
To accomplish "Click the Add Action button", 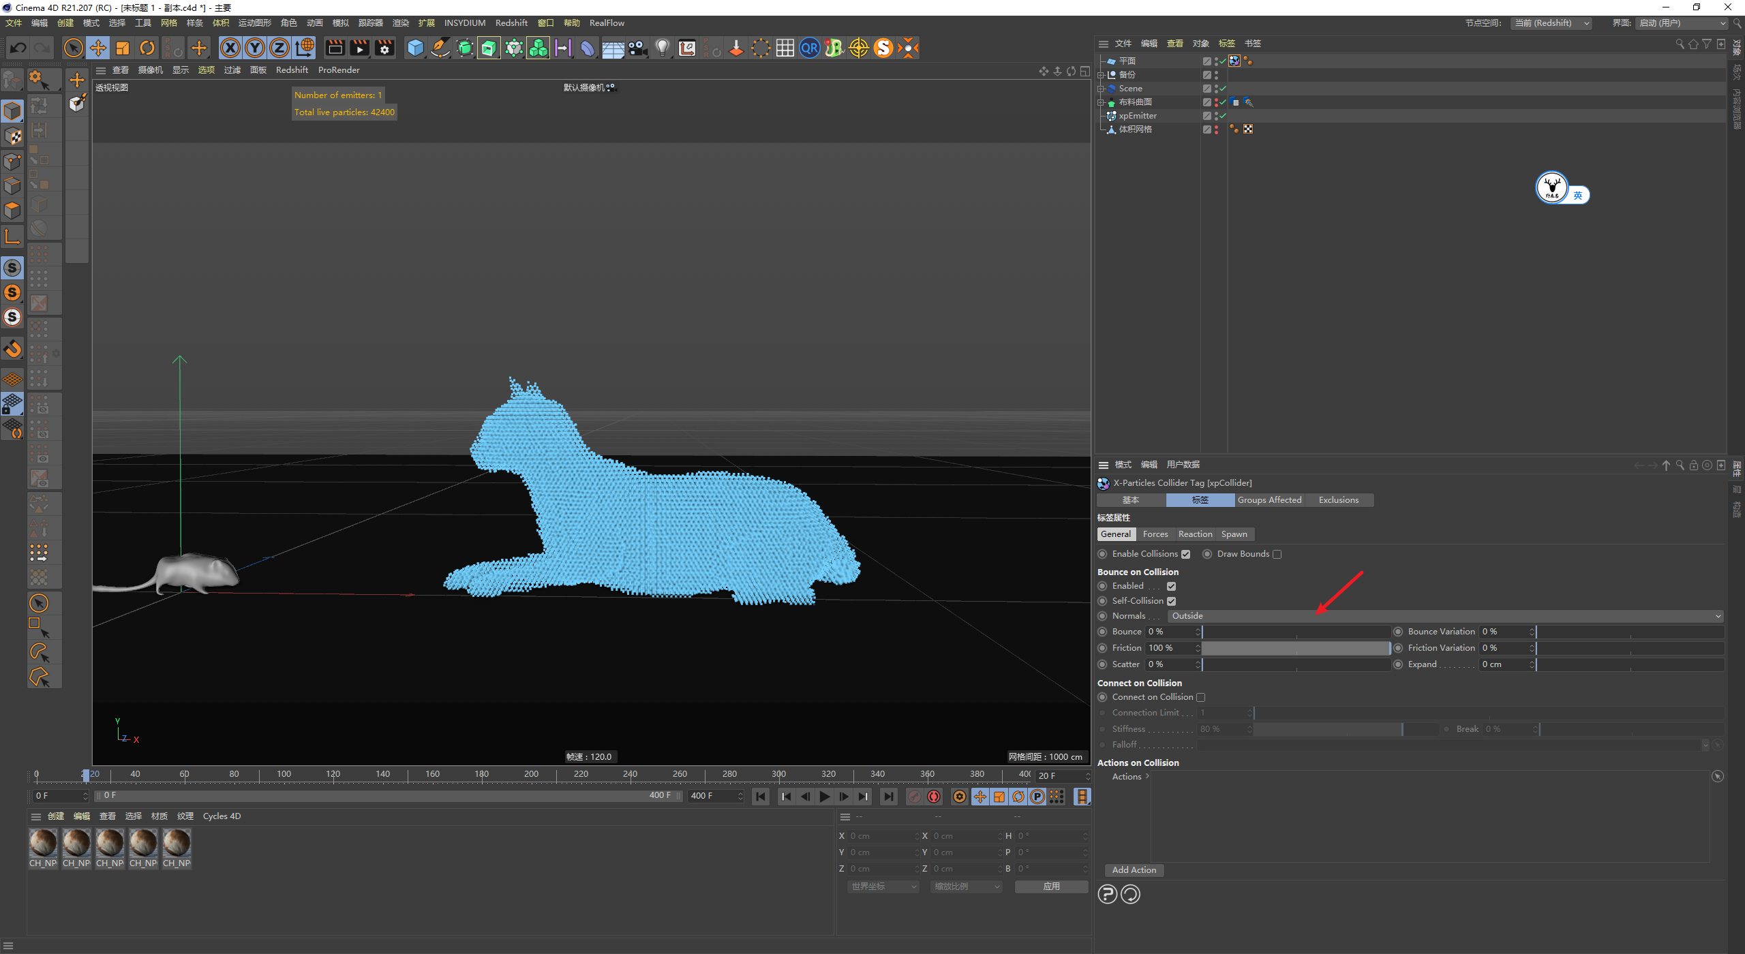I will coord(1134,870).
